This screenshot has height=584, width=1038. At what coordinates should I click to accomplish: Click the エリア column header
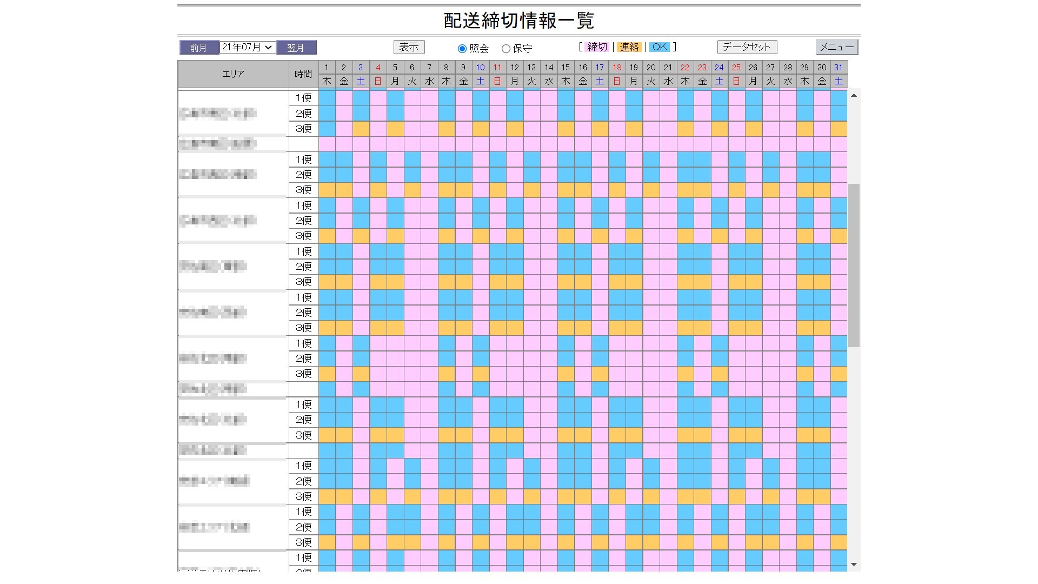pos(233,74)
